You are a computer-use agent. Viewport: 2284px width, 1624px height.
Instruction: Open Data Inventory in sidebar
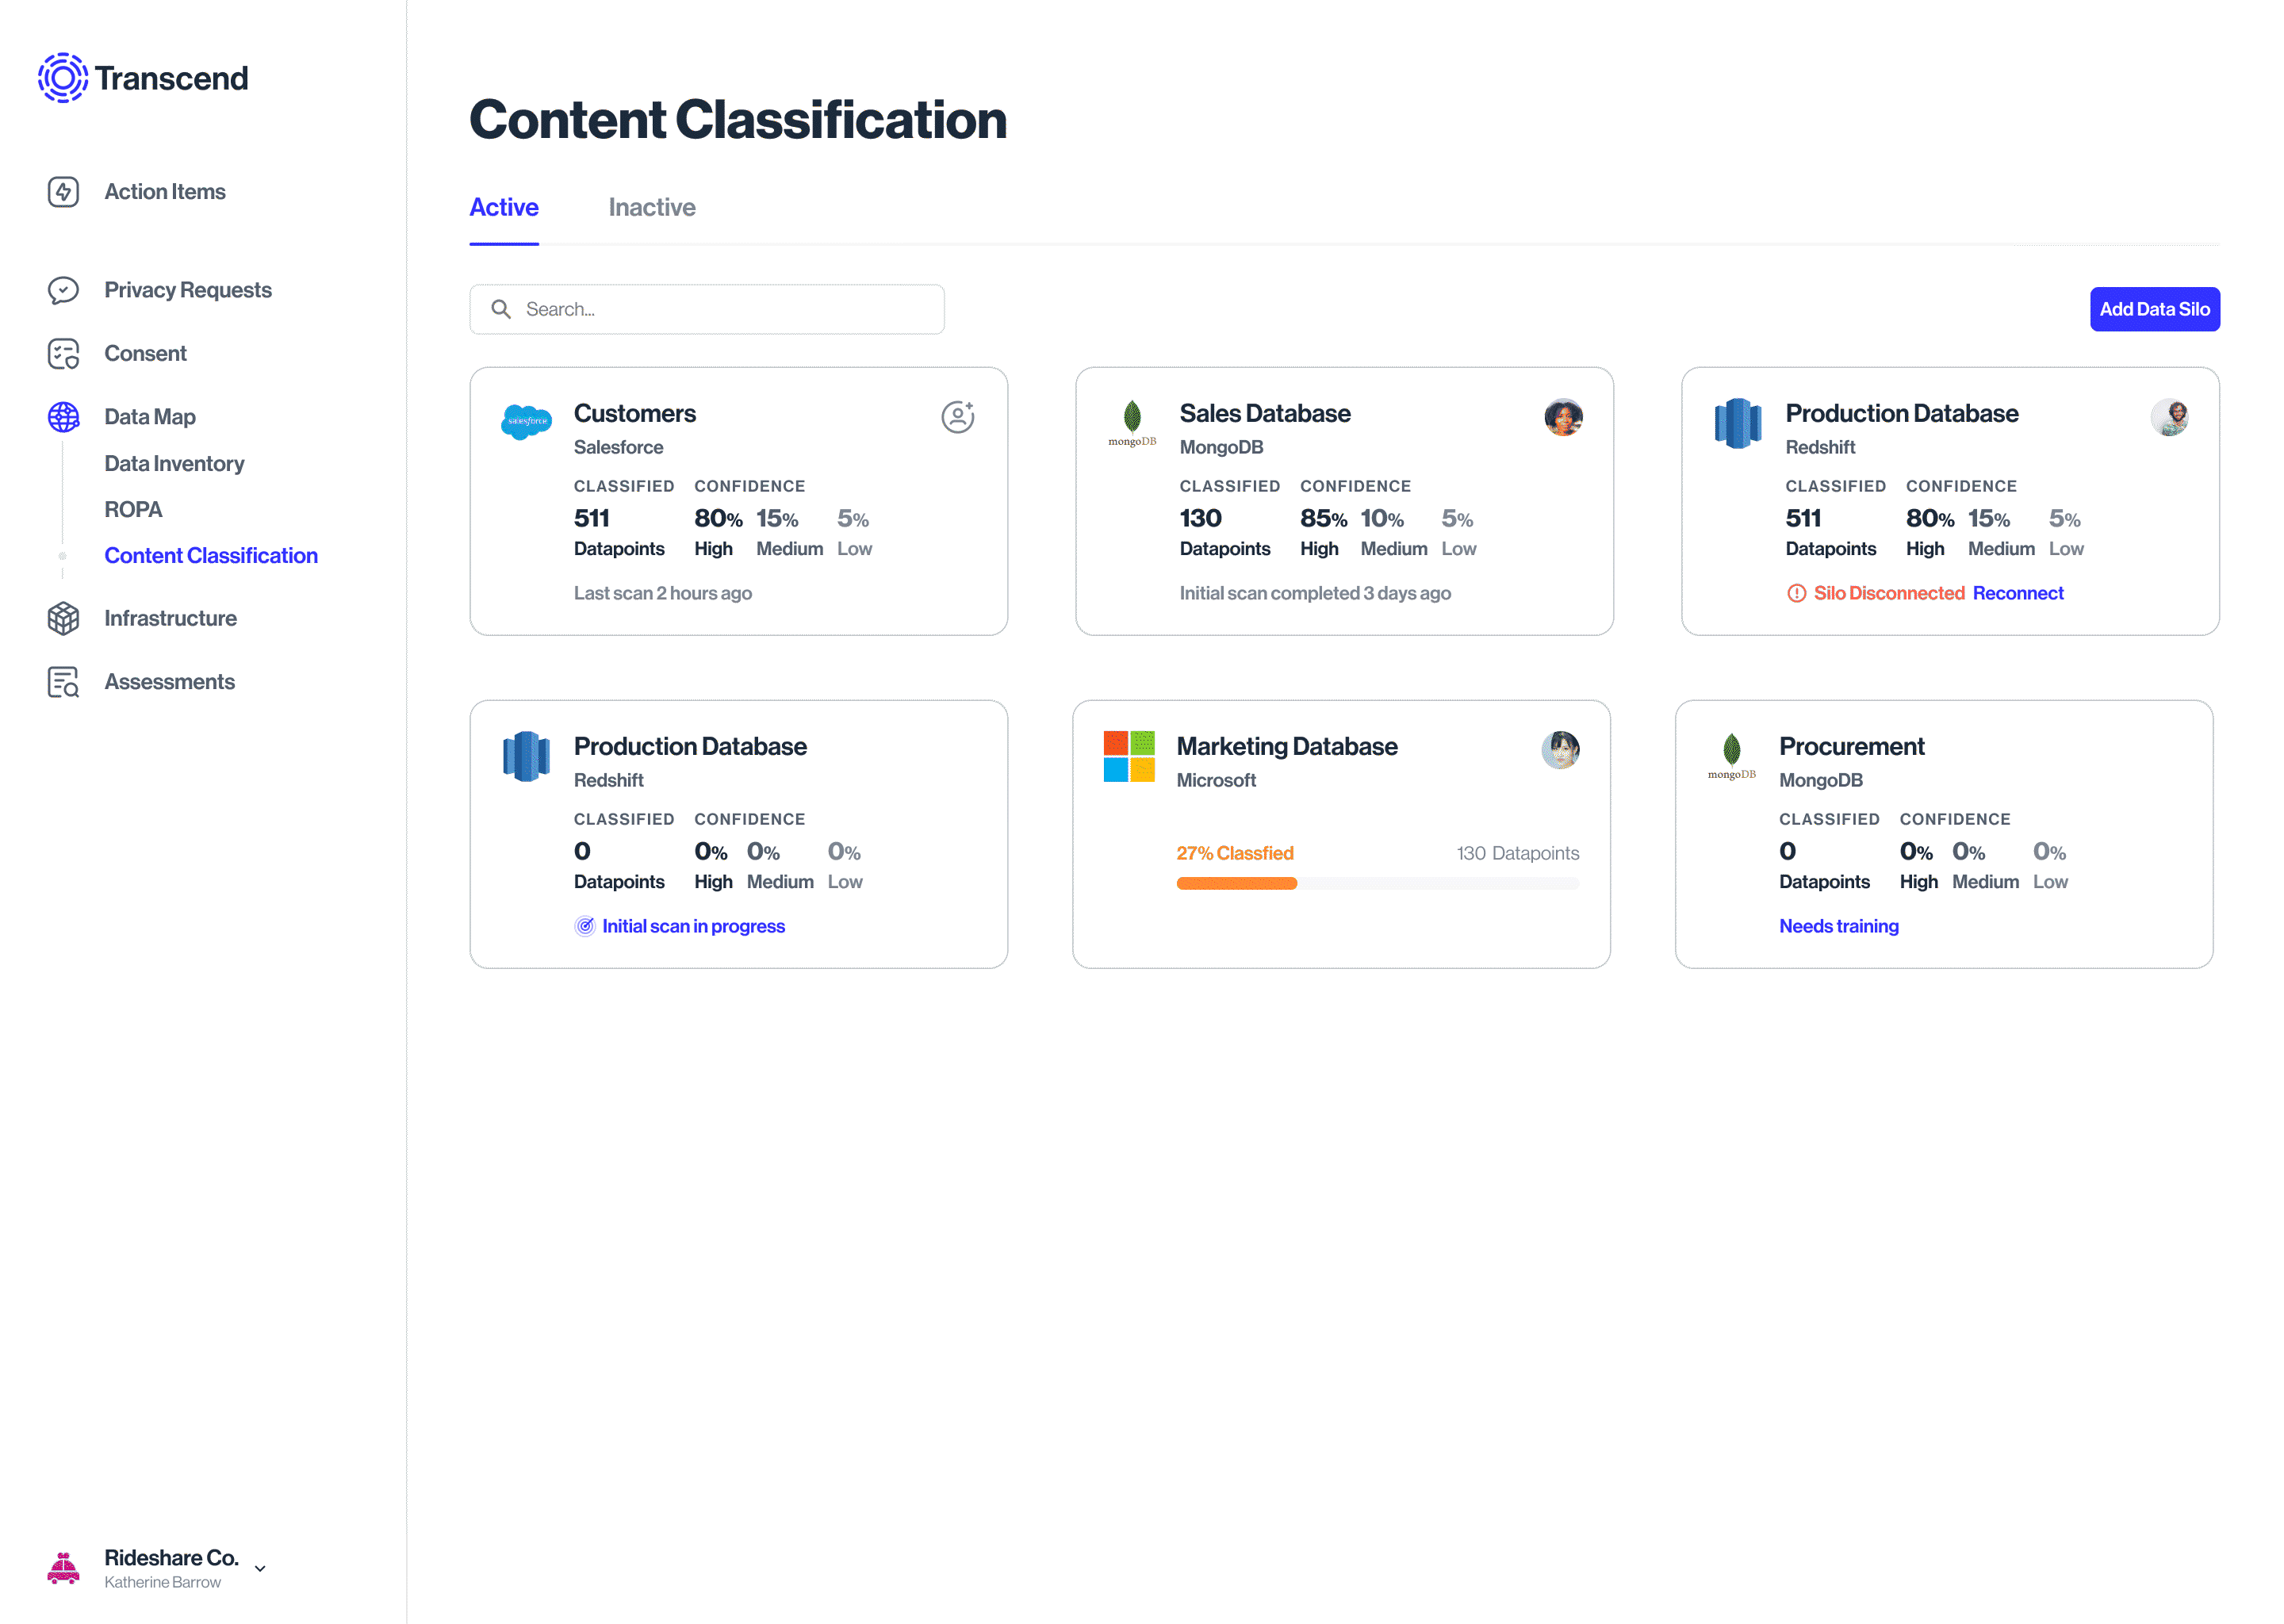[x=174, y=464]
